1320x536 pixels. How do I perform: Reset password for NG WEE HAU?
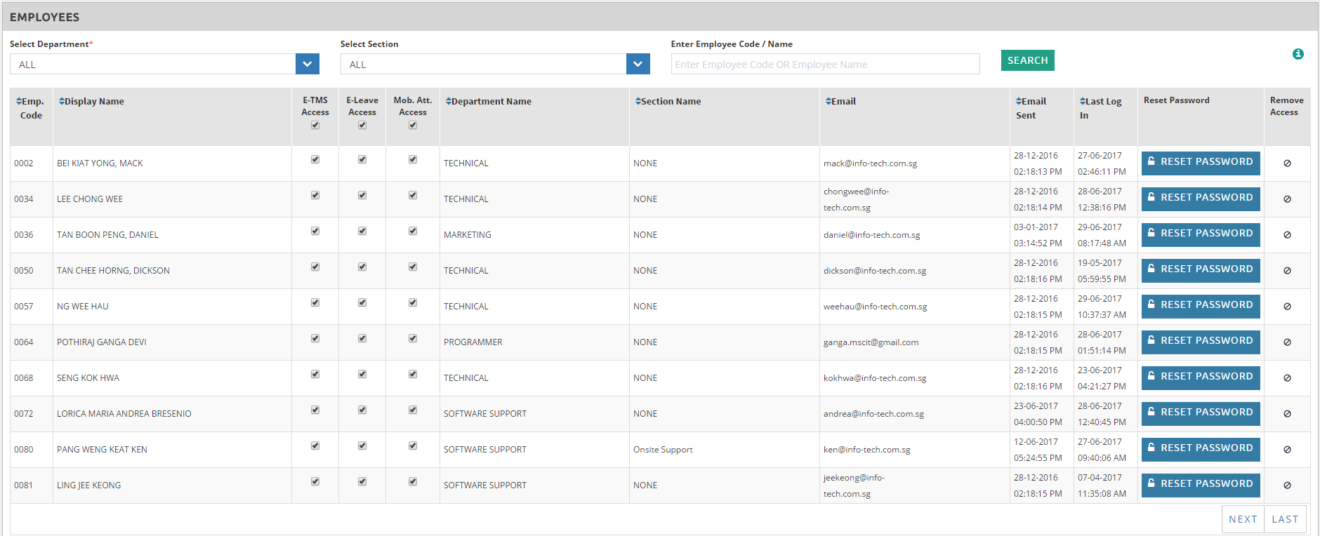coord(1201,306)
